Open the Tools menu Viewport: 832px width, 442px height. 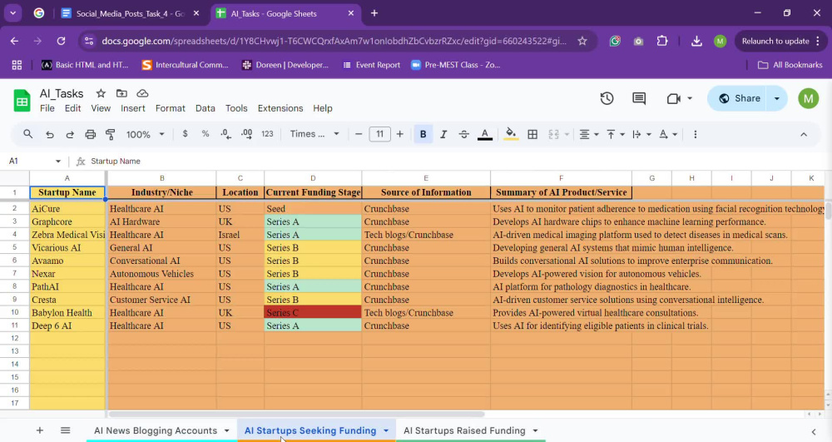point(236,108)
